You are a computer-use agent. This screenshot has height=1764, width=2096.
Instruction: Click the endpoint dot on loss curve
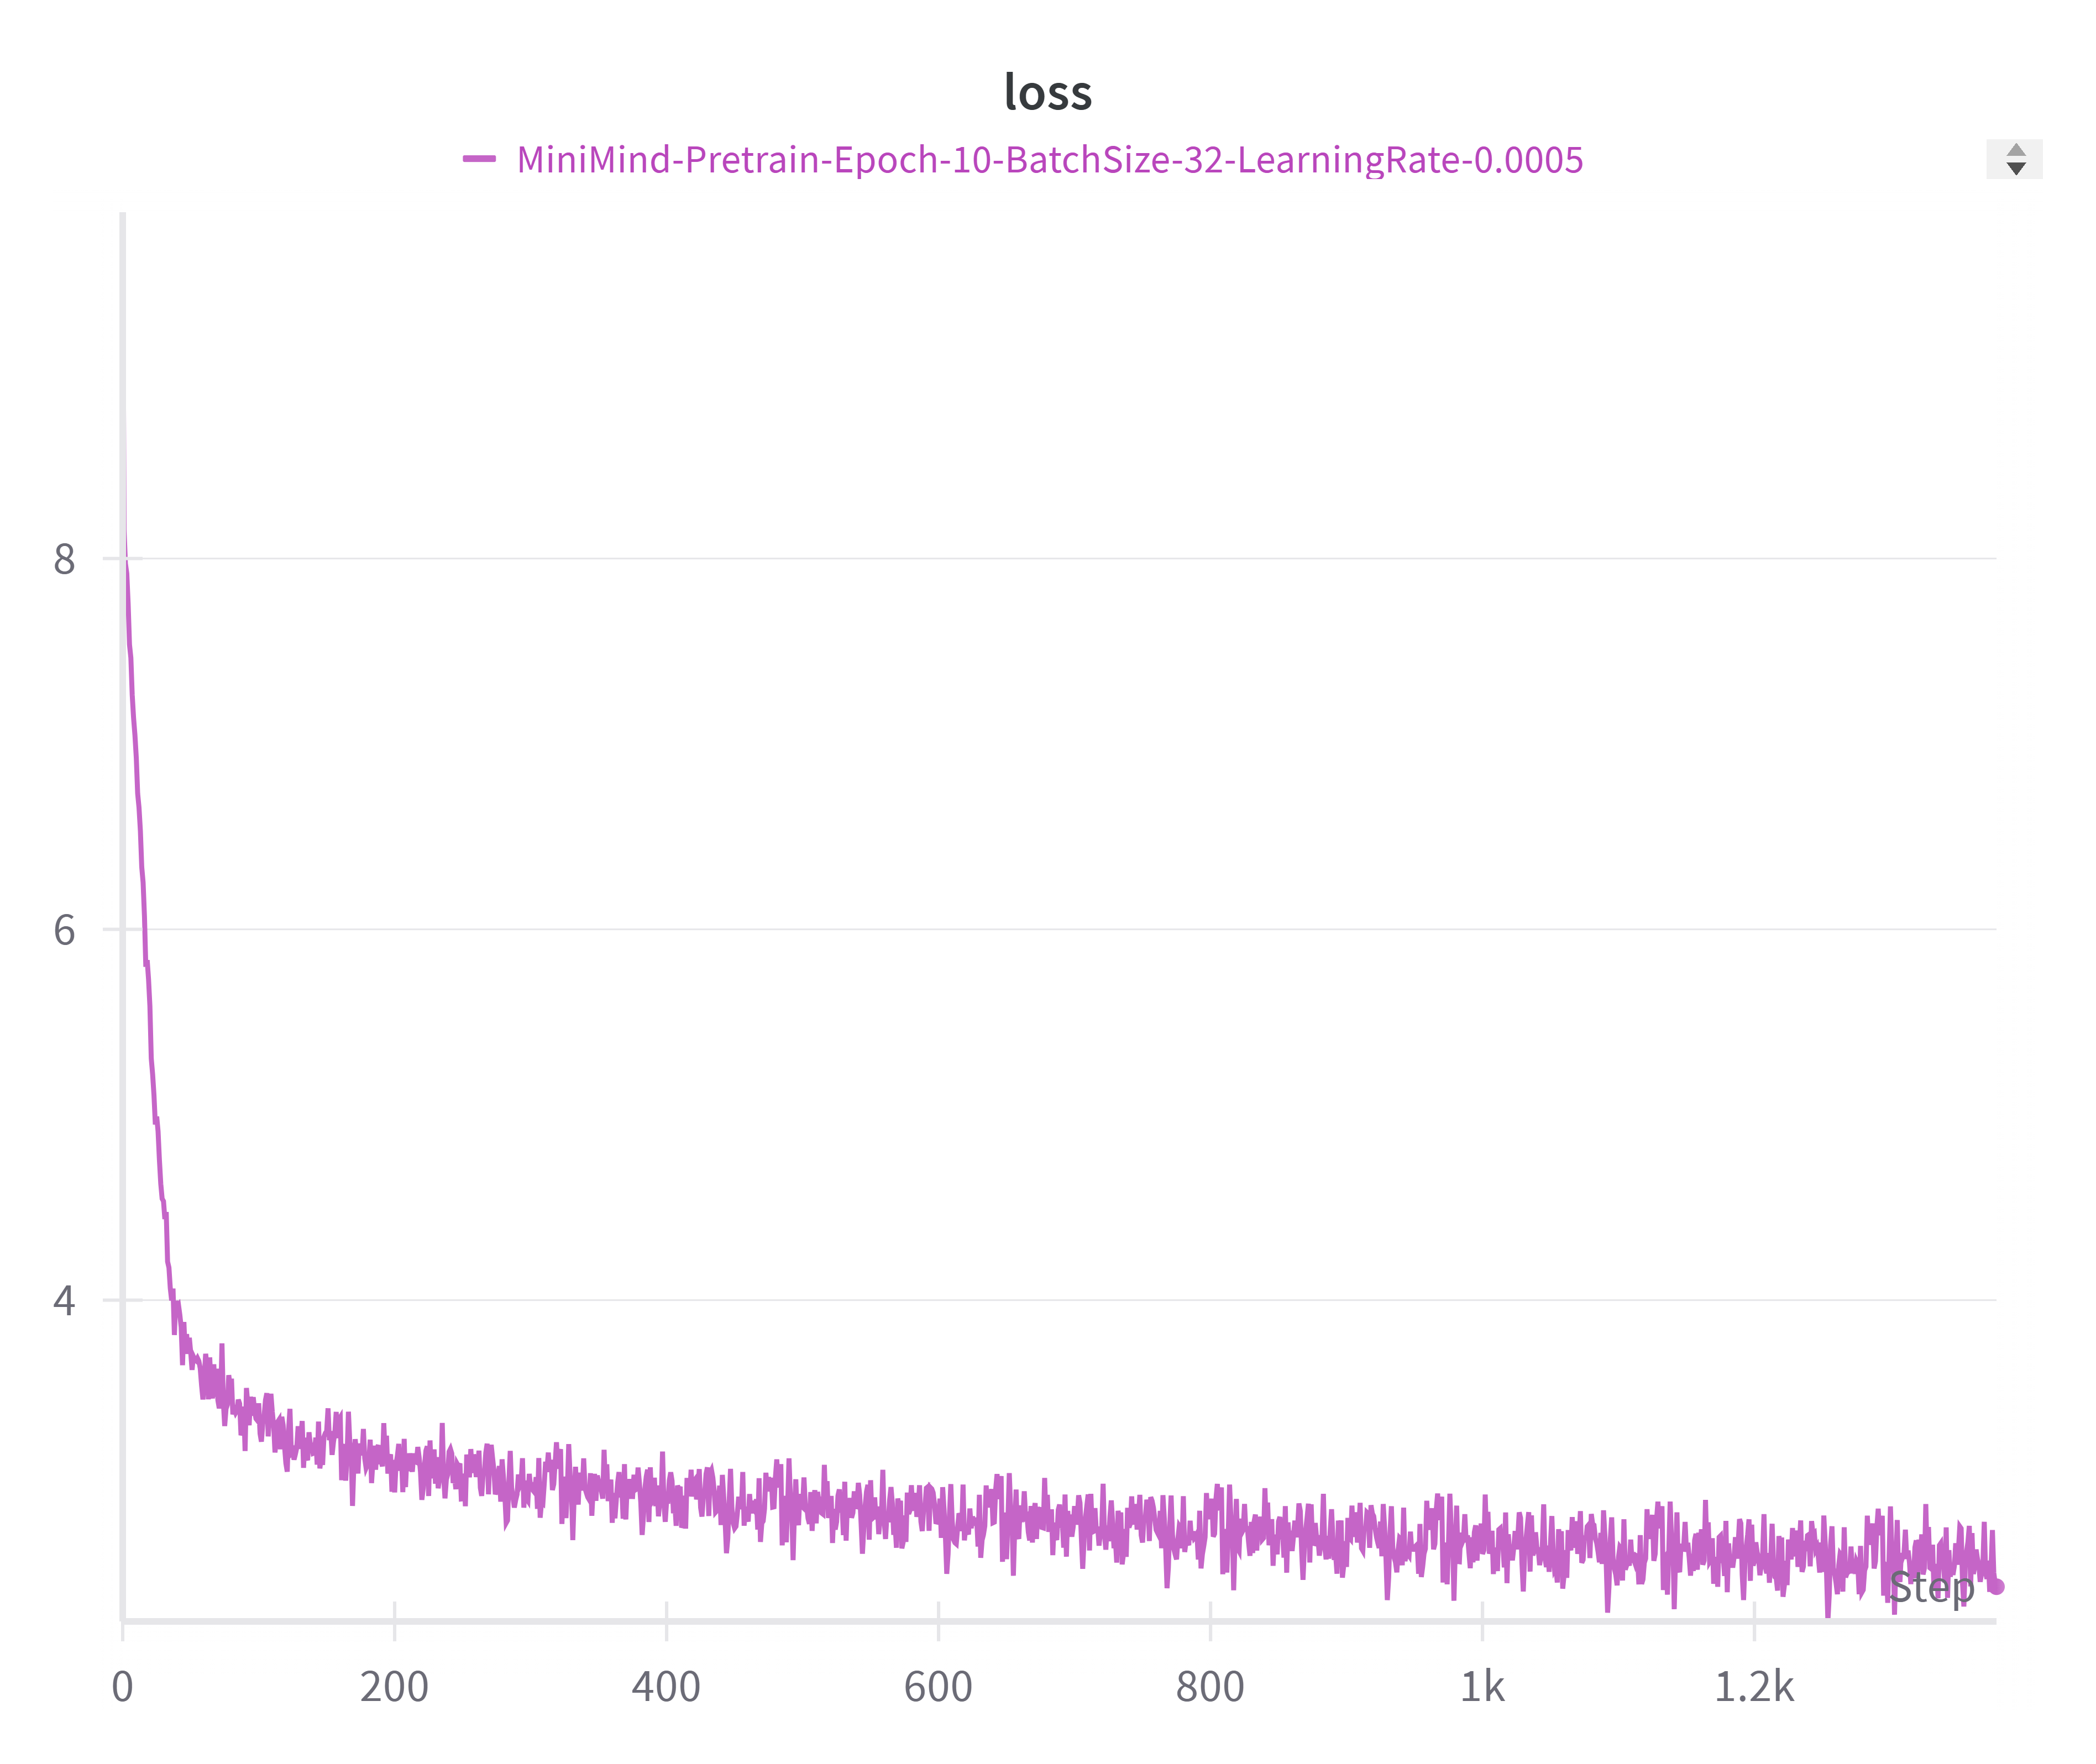[1996, 1586]
